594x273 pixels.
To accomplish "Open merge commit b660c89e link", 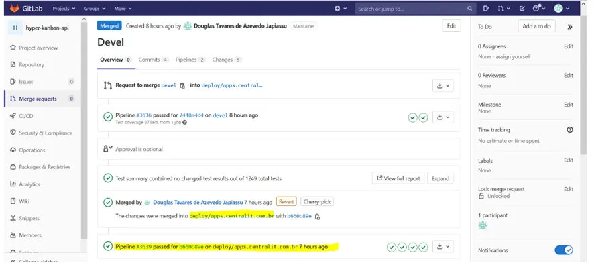I will point(299,216).
